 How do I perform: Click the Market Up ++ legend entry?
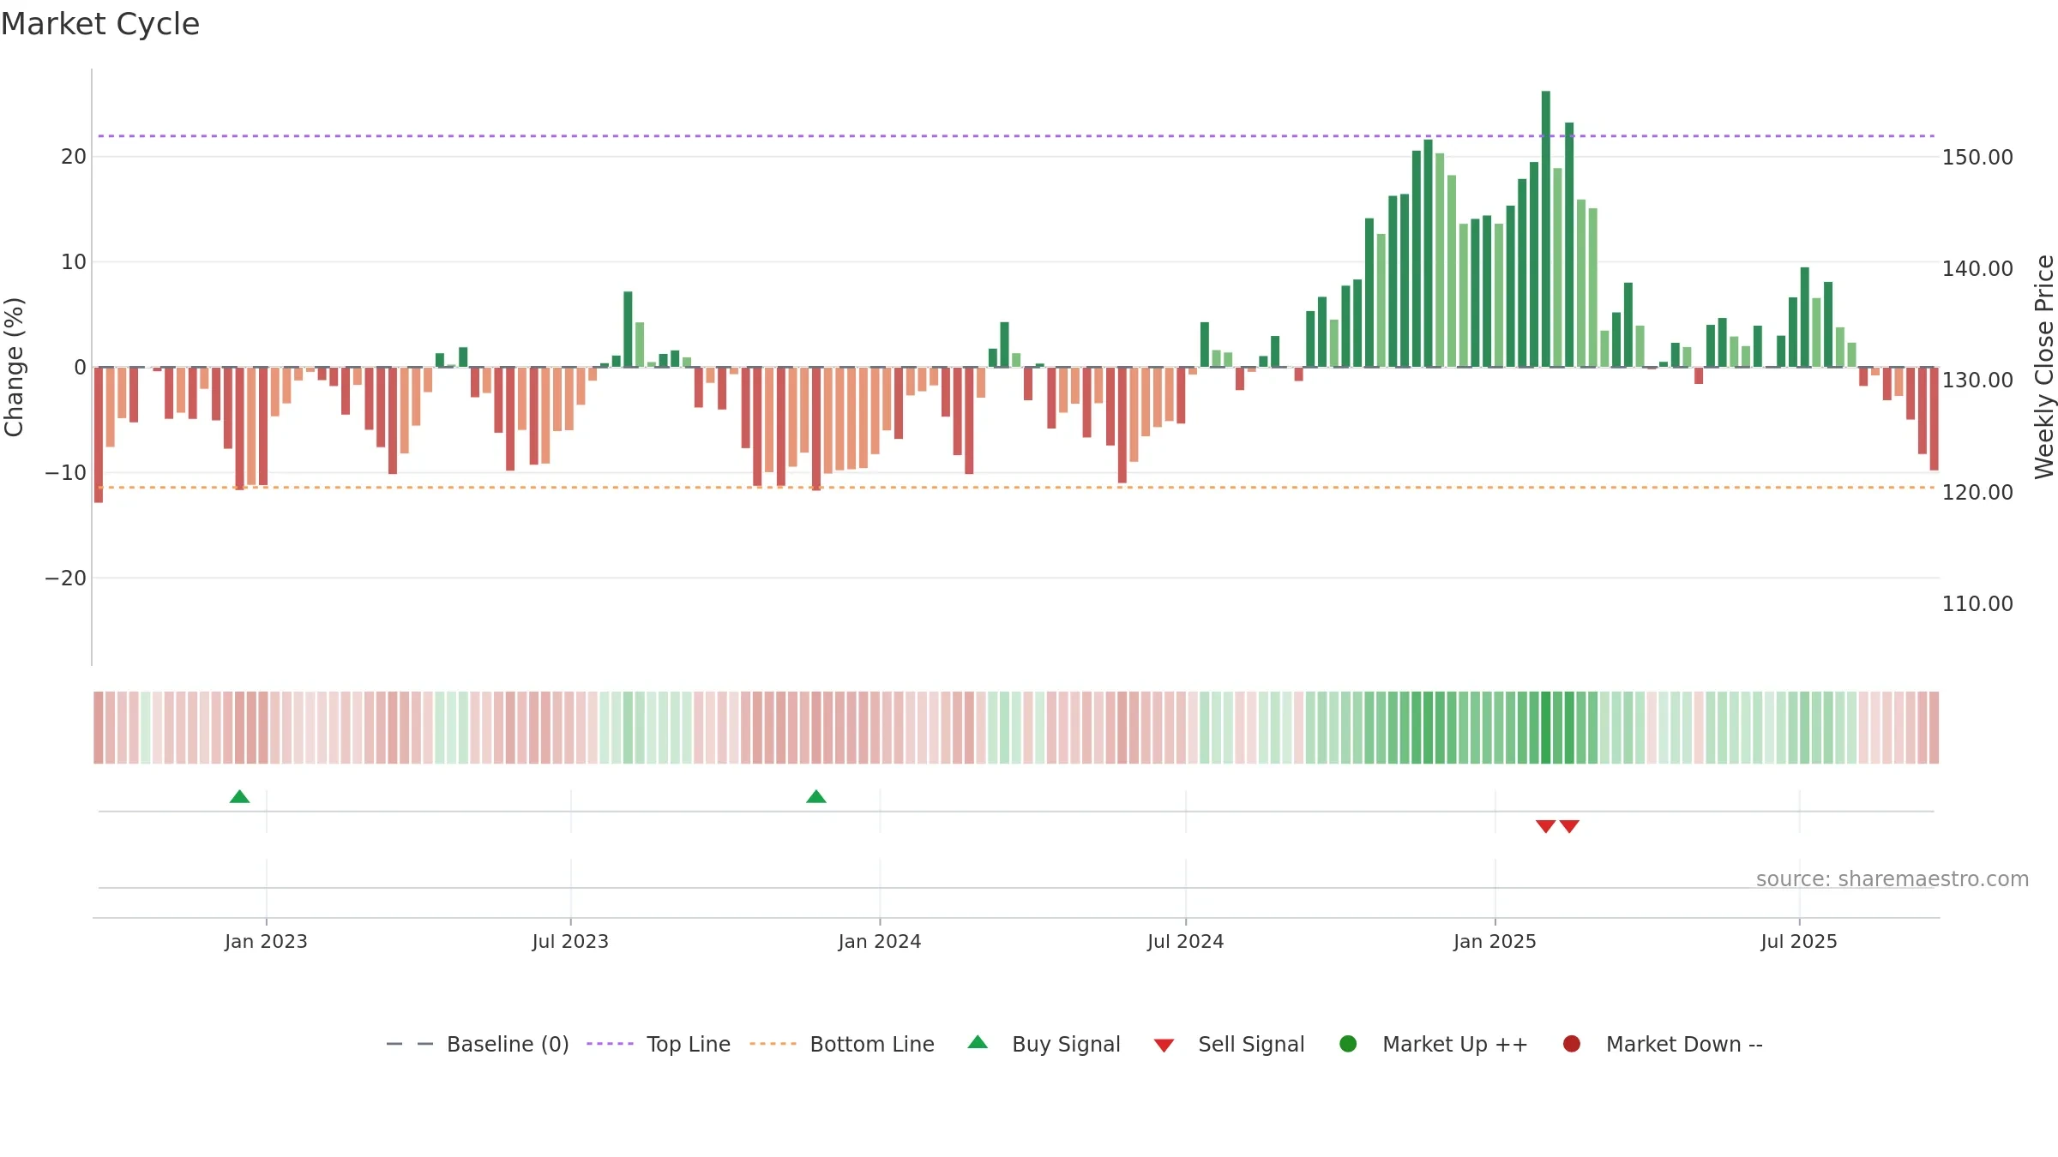[1434, 1044]
